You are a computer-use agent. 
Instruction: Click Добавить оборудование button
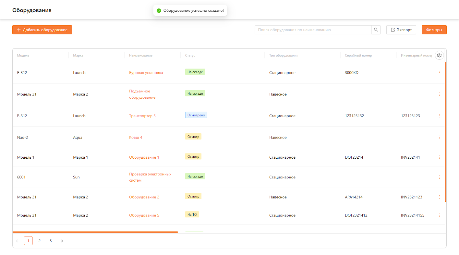[42, 30]
